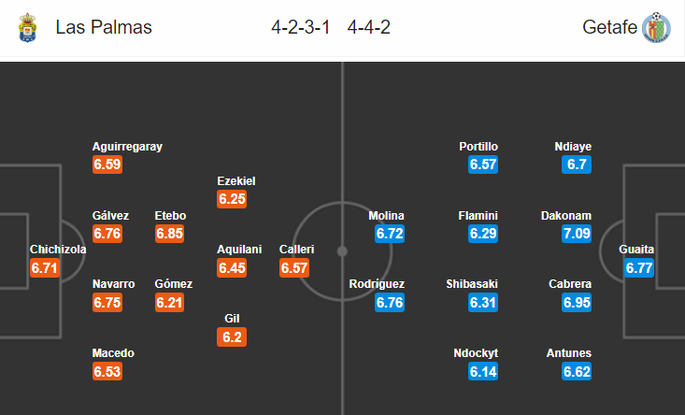
Task: Open Ndockyt's 6.14 rating badge
Action: (x=483, y=371)
